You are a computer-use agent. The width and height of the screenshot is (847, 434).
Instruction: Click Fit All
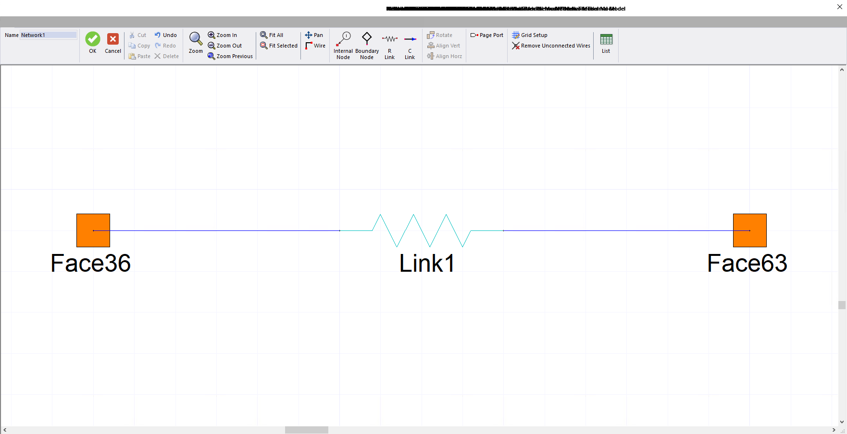[x=272, y=35]
